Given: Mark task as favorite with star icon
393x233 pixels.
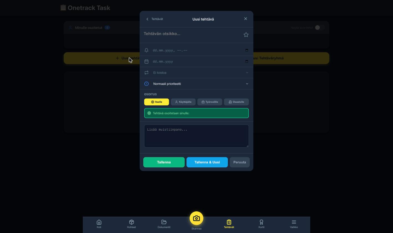Looking at the screenshot, I should [246, 35].
